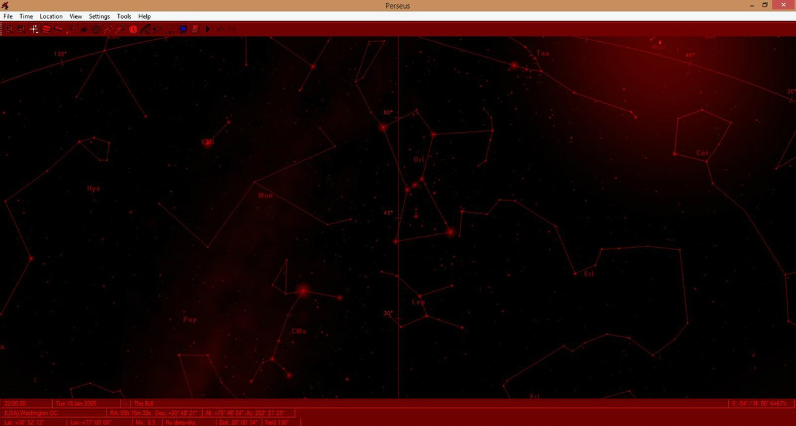Select the crosshair centering tool
796x426 pixels.
coord(34,29)
